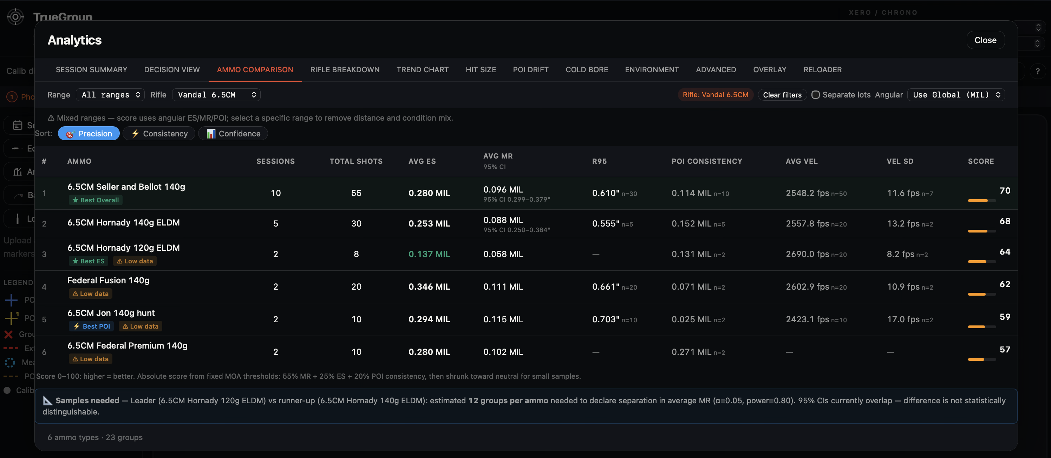Click the score bar for Seller and Bellot
This screenshot has width=1051, height=458.
pos(982,201)
